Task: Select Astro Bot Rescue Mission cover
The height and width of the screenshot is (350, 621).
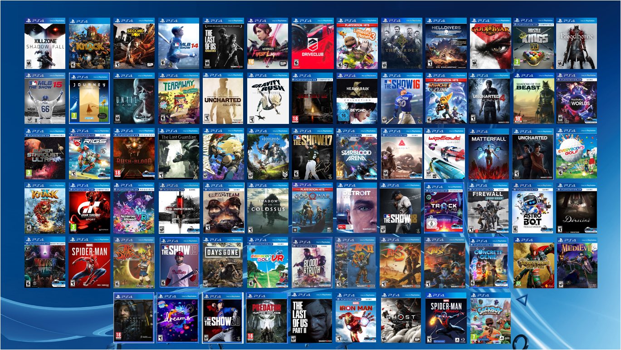Action: click(533, 208)
